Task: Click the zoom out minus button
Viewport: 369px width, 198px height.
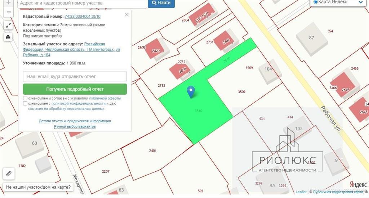Action: tap(9, 12)
